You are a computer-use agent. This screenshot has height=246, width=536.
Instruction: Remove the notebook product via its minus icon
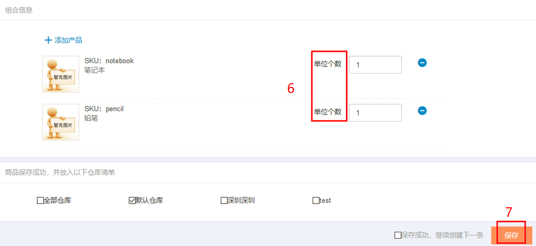(x=422, y=63)
